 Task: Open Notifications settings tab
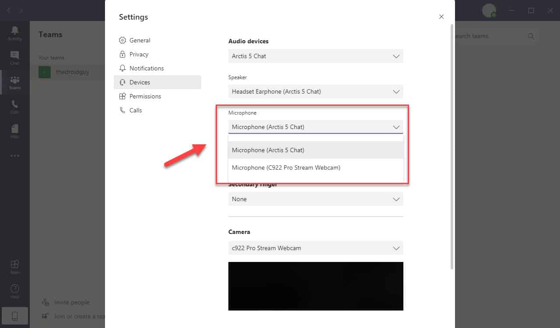point(157,68)
